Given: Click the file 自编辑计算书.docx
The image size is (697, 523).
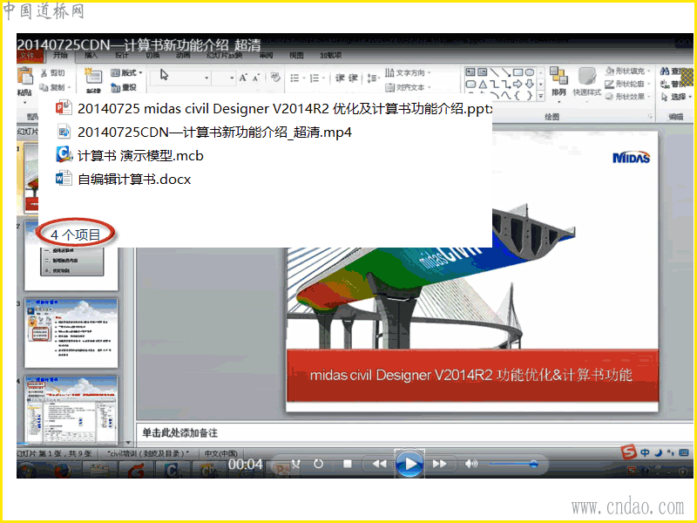Looking at the screenshot, I should [124, 180].
